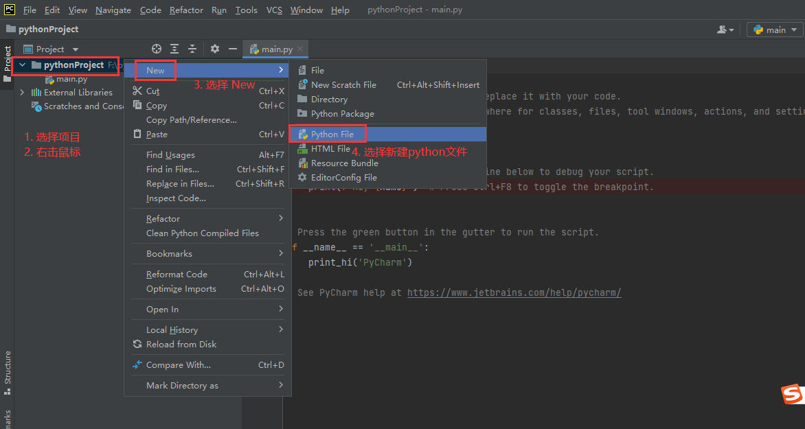Expand the Local History submenu
The height and width of the screenshot is (429, 805).
click(x=208, y=329)
